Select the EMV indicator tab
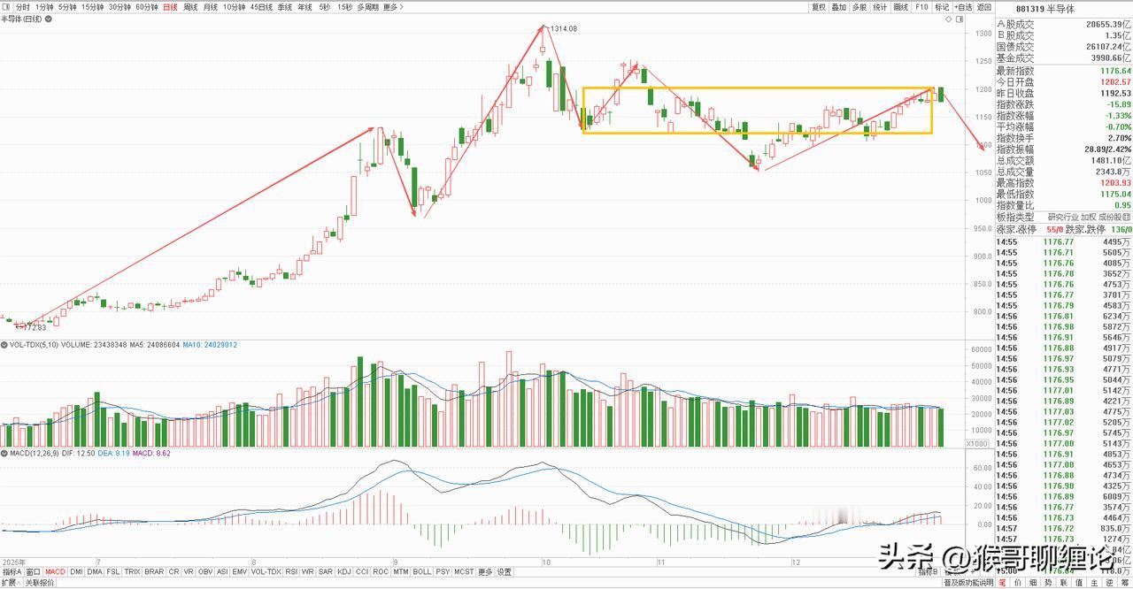The width and height of the screenshot is (1133, 589). (239, 571)
